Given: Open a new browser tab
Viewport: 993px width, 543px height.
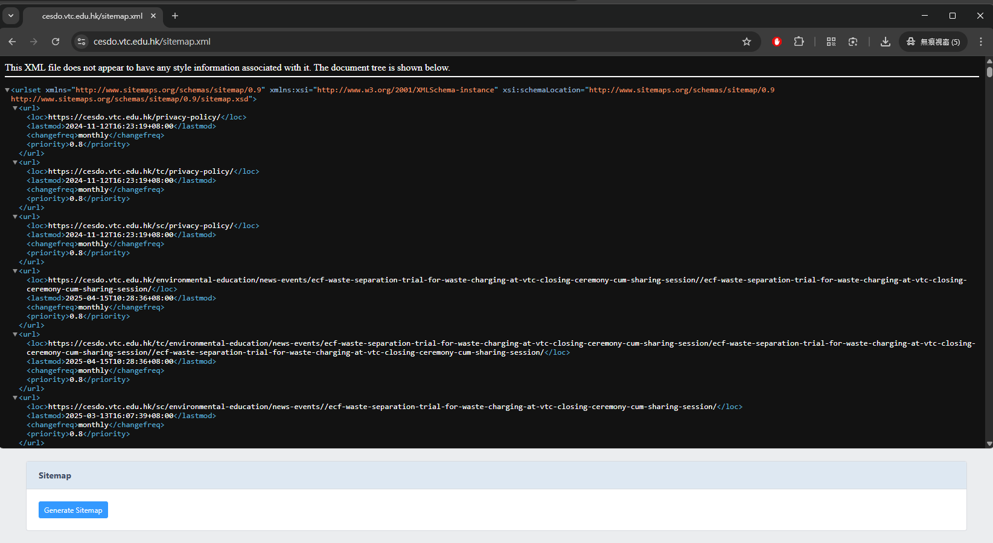Looking at the screenshot, I should click(x=175, y=16).
